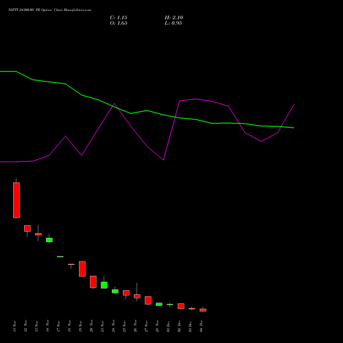This screenshot has height=343, width=343.
Task: Click the 14 Nov date label
Action: (x=47, y=326)
